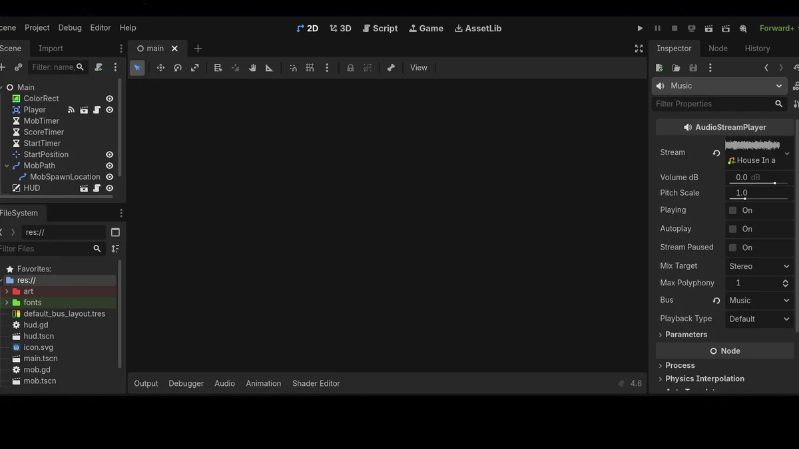This screenshot has height=449, width=799.
Task: Toggle visibility of Player node
Action: tap(109, 110)
